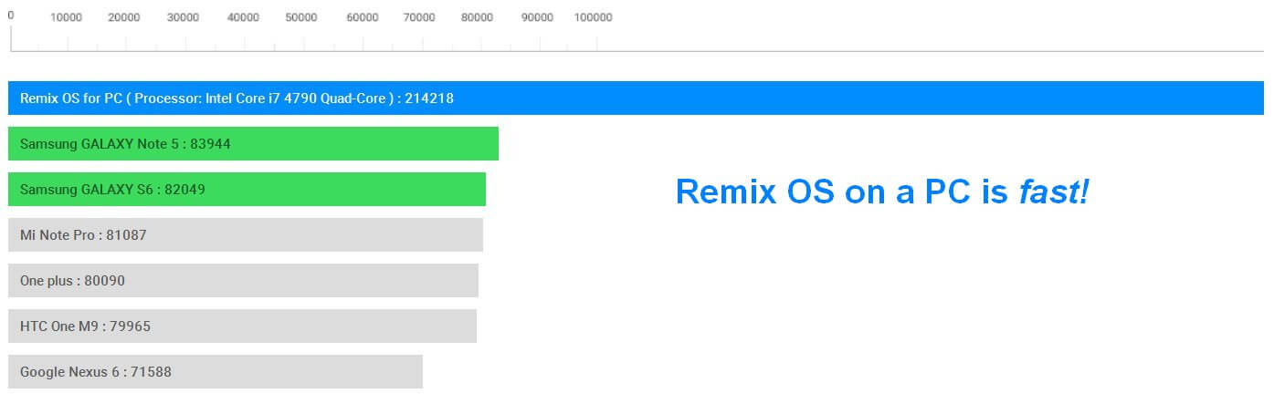Select the Samsung GALAXY S6 green bar
Screen dimensions: 1274x404
(247, 189)
